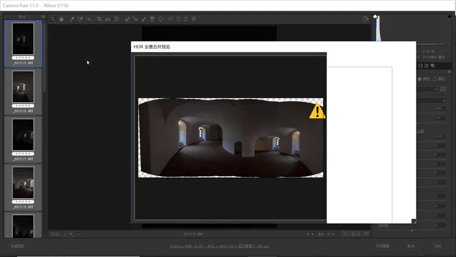This screenshot has height=257, width=456.
Task: Click the HDR panorama preview image
Action: (231, 138)
